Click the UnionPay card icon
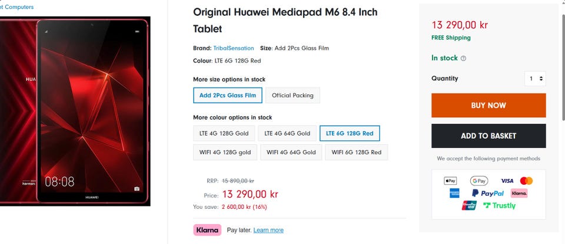The width and height of the screenshot is (565, 244). (469, 206)
